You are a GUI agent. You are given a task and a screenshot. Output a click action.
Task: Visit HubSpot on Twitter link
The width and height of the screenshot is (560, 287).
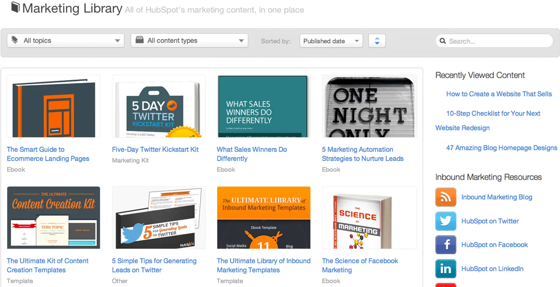tap(490, 221)
